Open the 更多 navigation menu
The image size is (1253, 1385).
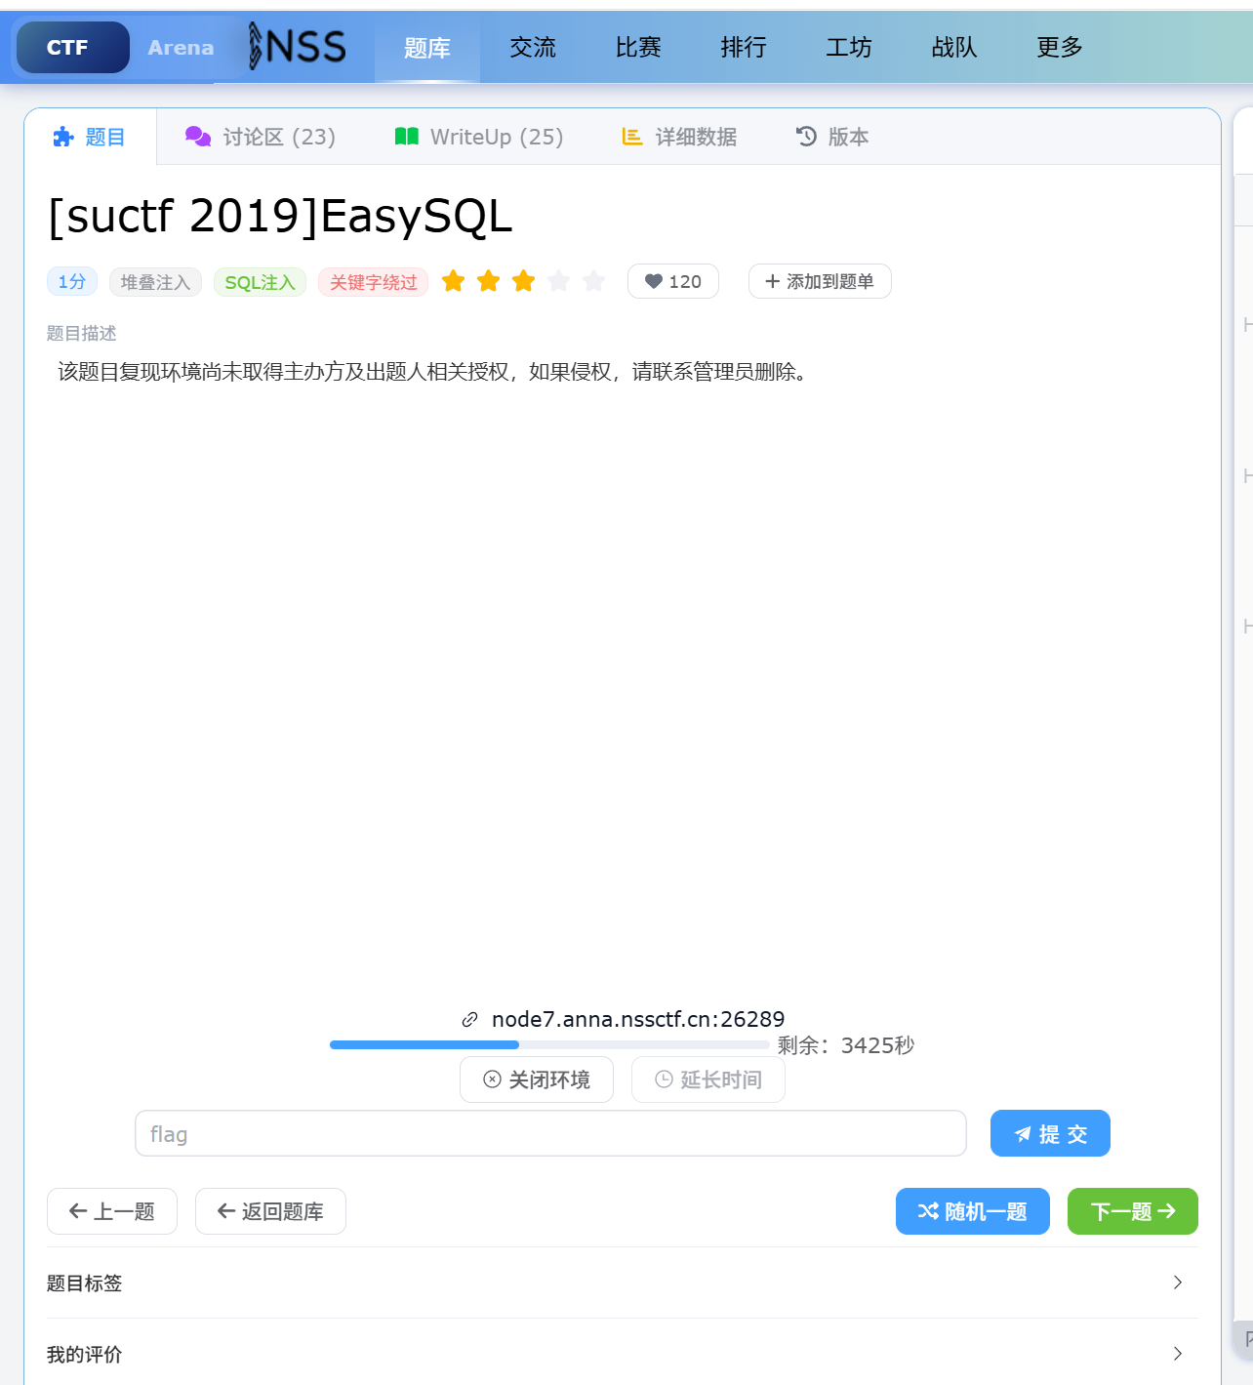(1059, 48)
